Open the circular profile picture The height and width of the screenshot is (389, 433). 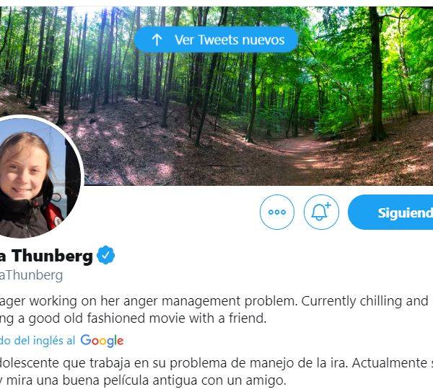(x=35, y=176)
